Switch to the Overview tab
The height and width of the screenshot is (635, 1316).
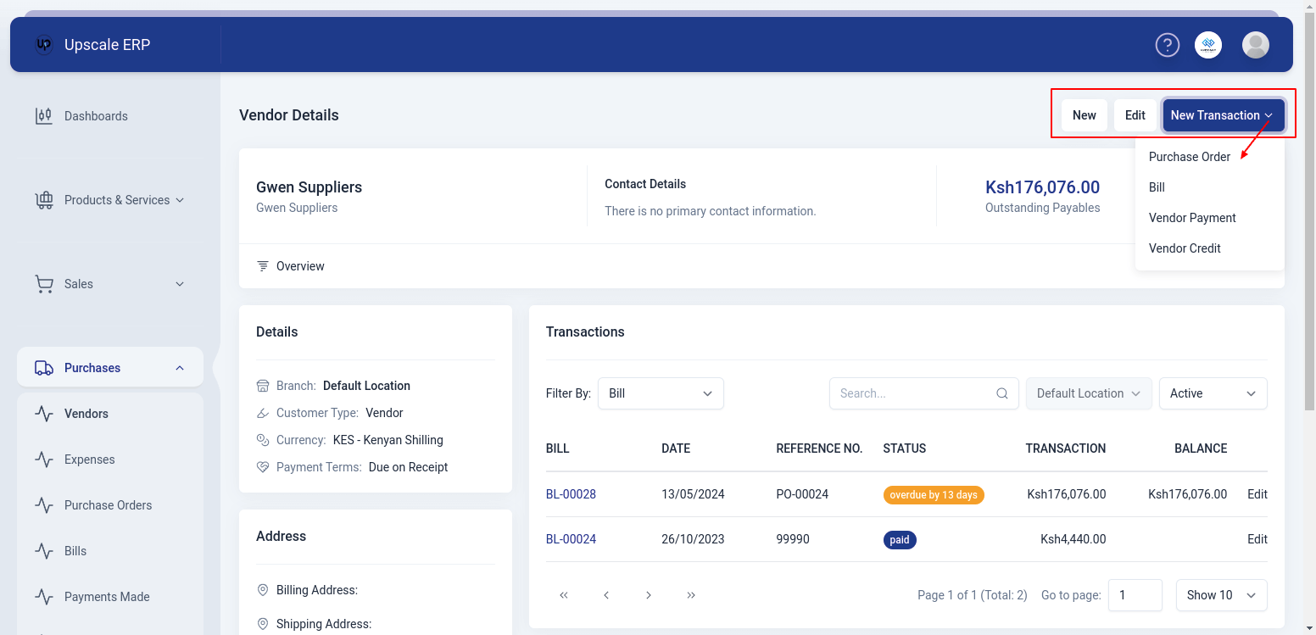click(x=299, y=265)
